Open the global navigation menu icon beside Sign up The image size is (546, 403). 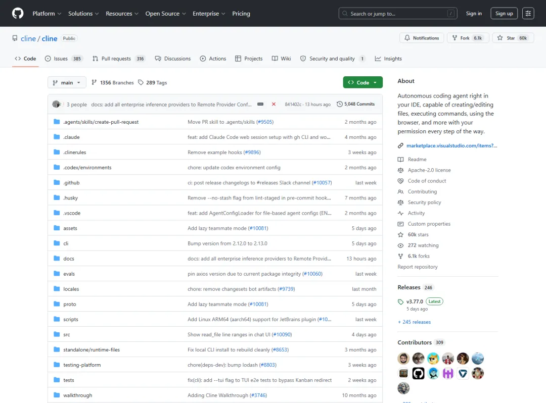pyautogui.click(x=528, y=14)
